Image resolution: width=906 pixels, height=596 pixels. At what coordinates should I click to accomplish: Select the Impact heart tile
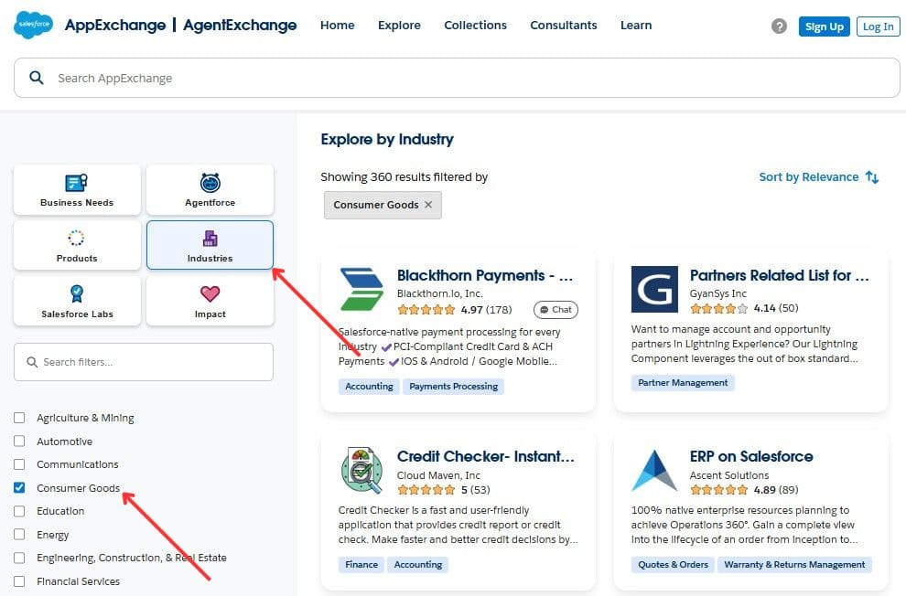pos(210,301)
